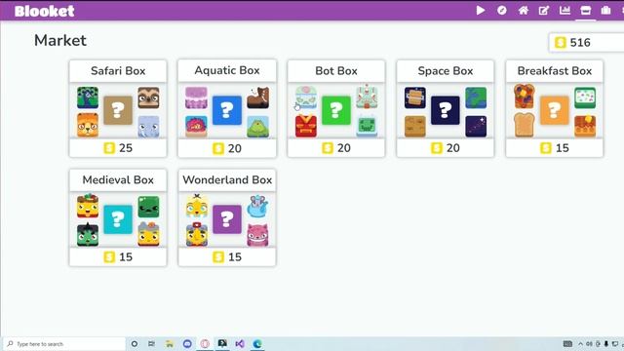
Task: Open Visual Studio from the taskbar
Action: point(240,344)
